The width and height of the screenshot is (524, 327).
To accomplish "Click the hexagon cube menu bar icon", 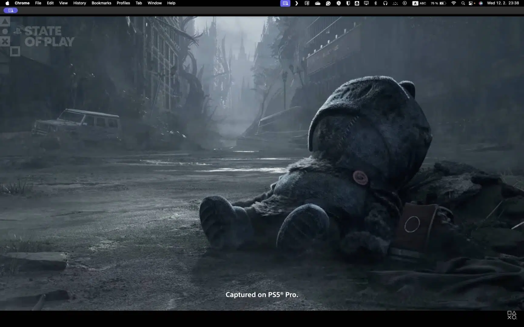I will [x=338, y=3].
